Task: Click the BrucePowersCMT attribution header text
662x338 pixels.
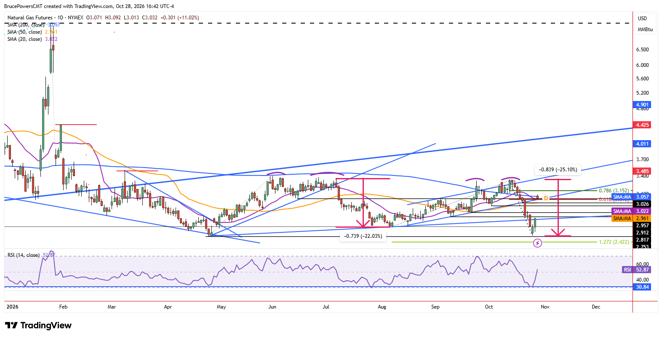Action: pyautogui.click(x=89, y=6)
